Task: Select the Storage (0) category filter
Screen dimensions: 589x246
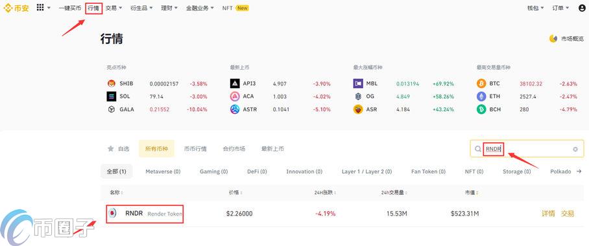Action: click(x=517, y=172)
